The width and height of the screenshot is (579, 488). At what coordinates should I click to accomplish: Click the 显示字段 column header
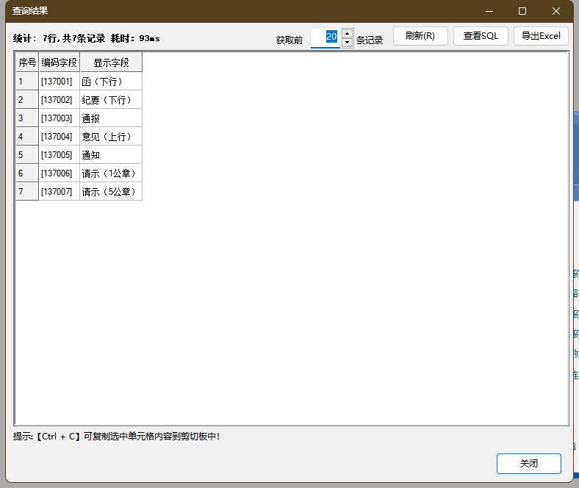(111, 62)
